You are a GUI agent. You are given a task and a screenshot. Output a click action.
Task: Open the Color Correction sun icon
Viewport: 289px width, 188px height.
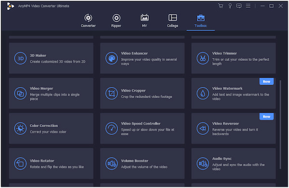[20, 129]
